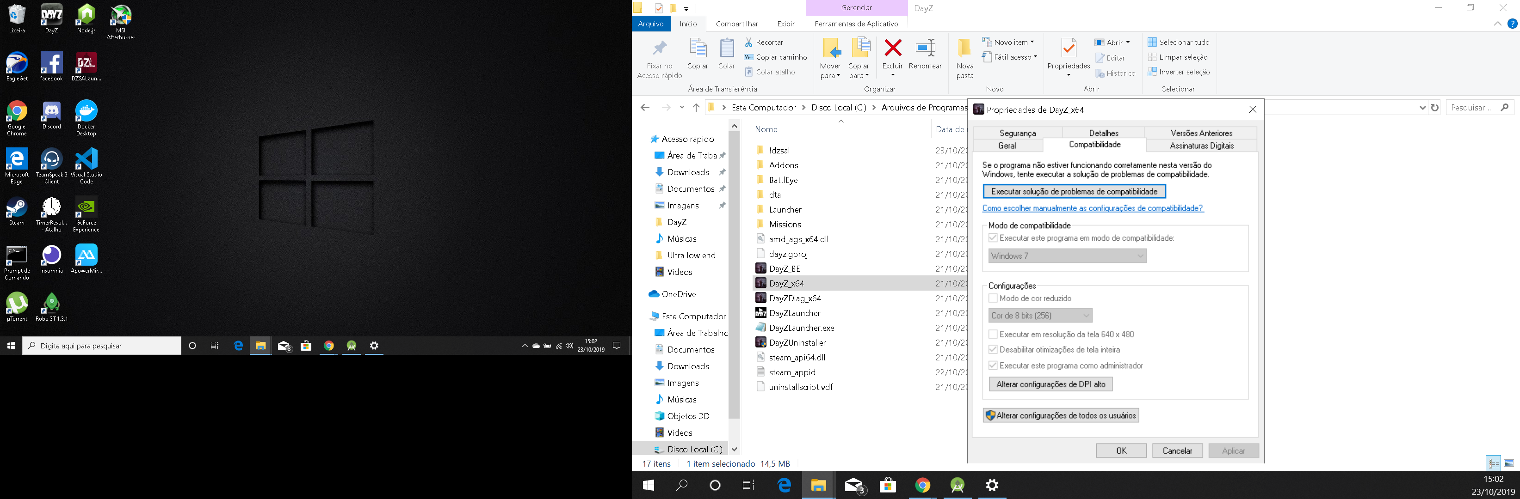Enable Modo de cor reduzido checkbox
The width and height of the screenshot is (1520, 499).
(x=993, y=298)
